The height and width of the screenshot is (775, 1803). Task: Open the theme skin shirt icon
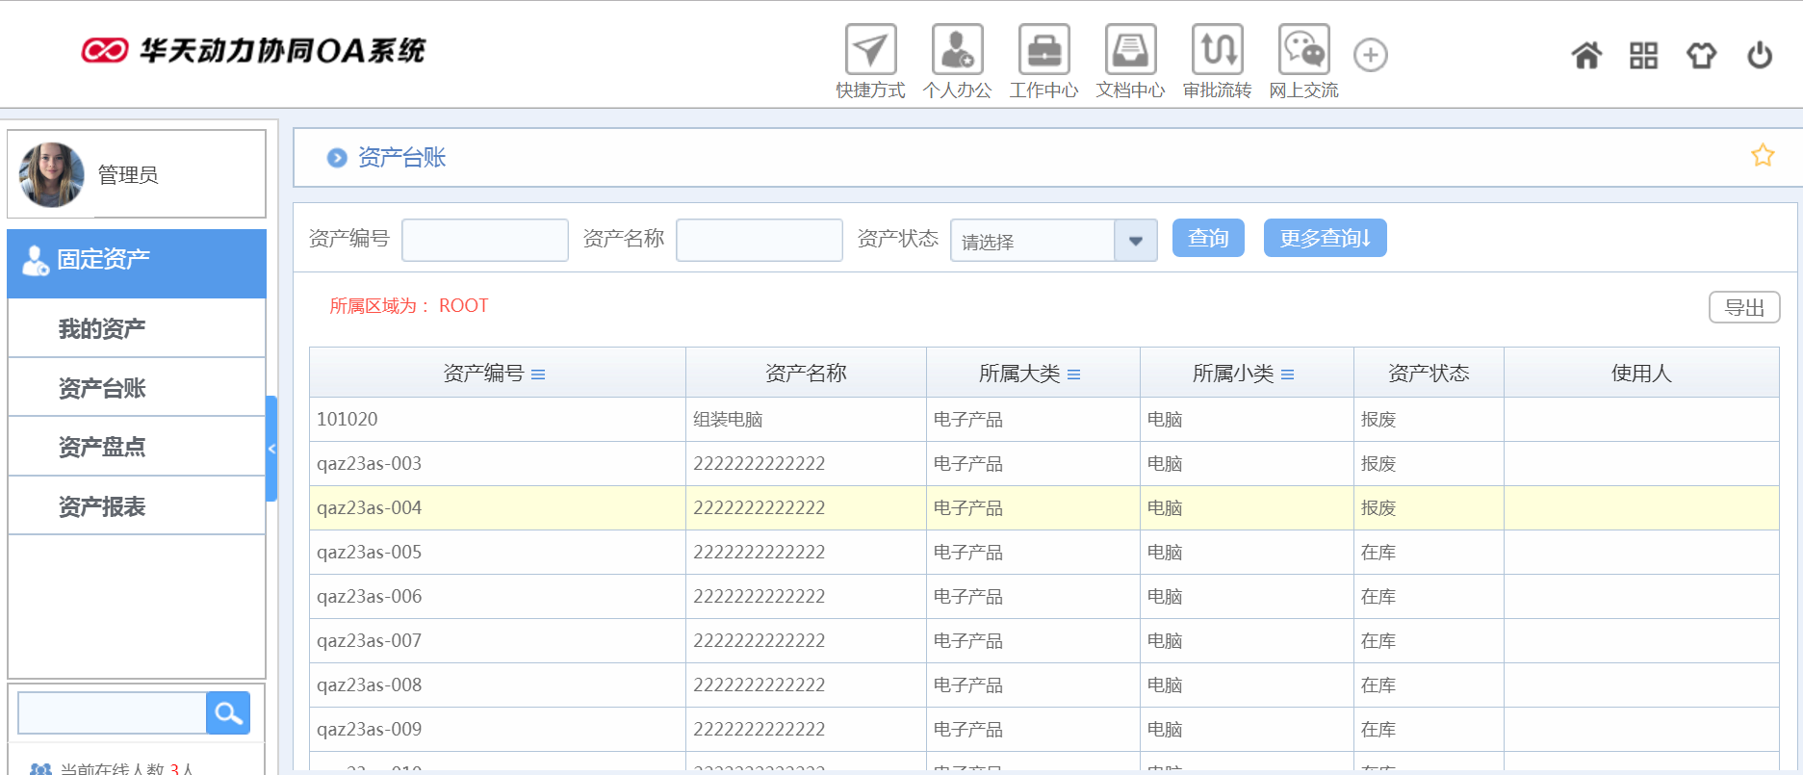point(1701,56)
